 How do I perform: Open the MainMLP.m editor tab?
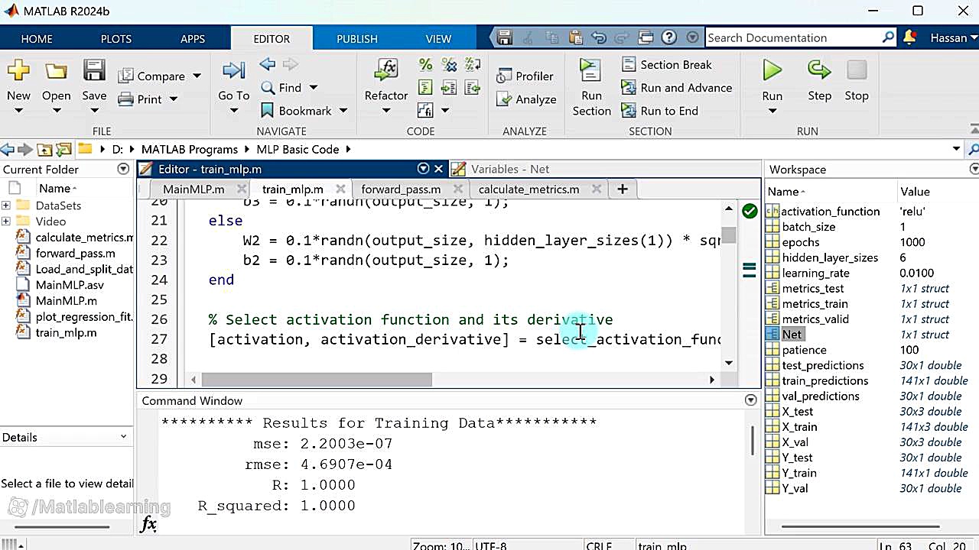click(x=194, y=189)
